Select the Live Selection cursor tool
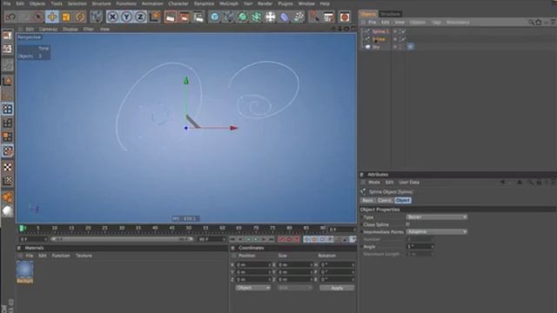This screenshot has width=557, height=313. (x=38, y=17)
